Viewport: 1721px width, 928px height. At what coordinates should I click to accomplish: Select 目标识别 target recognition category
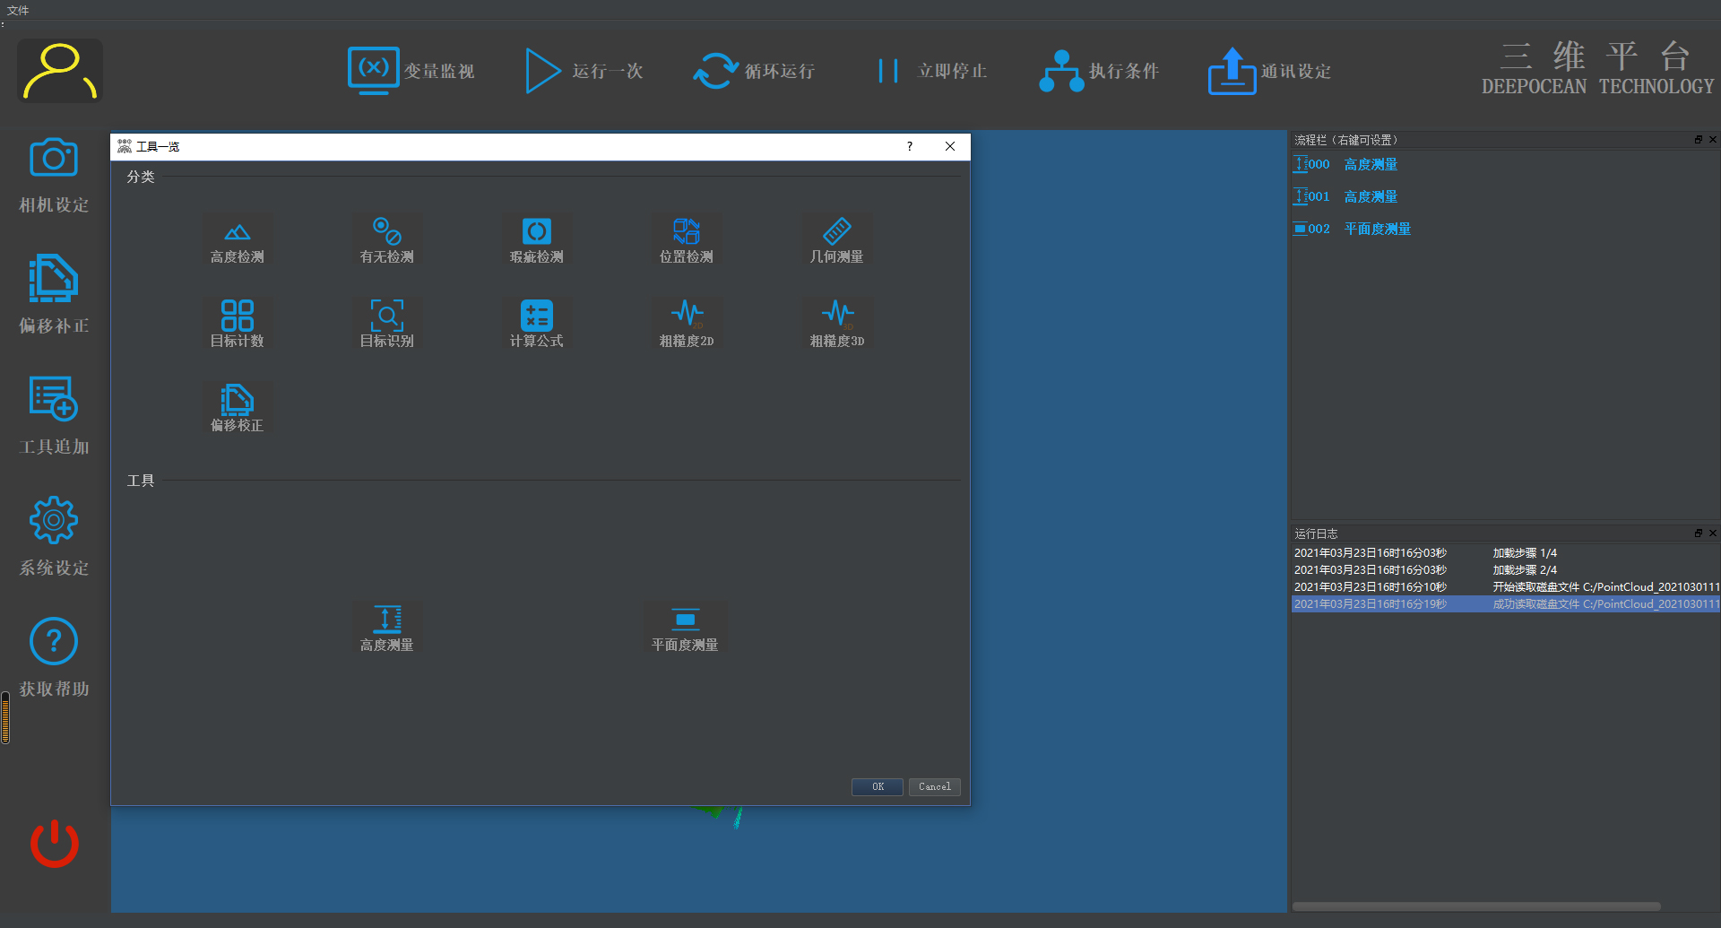point(387,324)
